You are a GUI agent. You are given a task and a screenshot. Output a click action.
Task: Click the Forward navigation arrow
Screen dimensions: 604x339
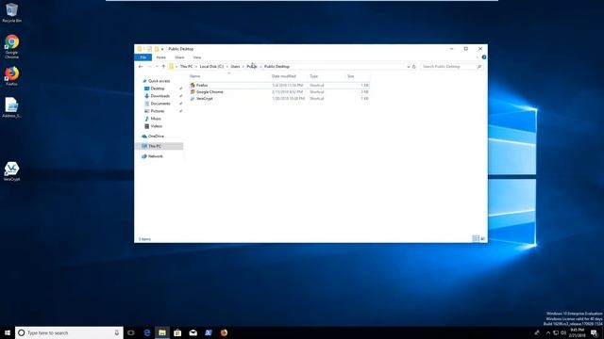pyautogui.click(x=149, y=67)
